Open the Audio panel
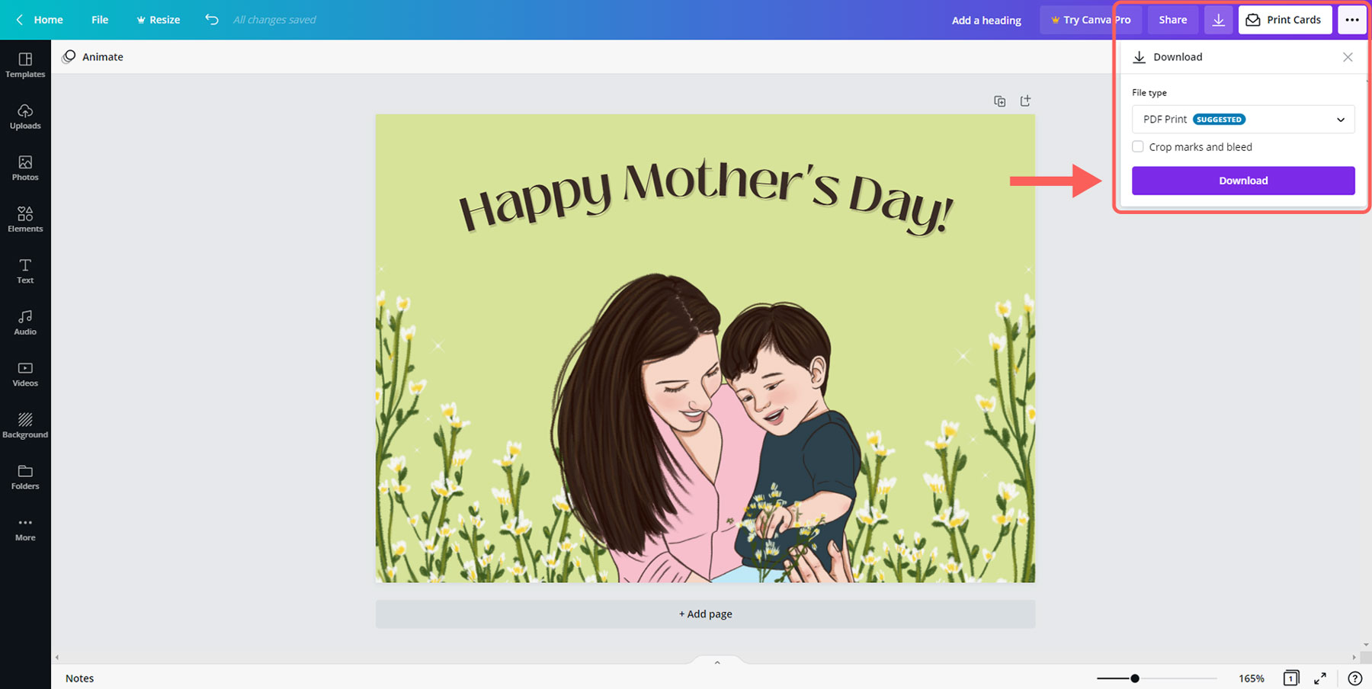Image resolution: width=1372 pixels, height=689 pixels. 25,322
